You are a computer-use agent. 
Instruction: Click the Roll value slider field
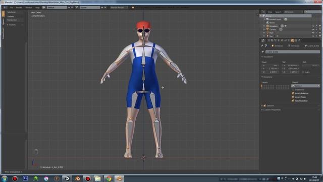click(310, 65)
